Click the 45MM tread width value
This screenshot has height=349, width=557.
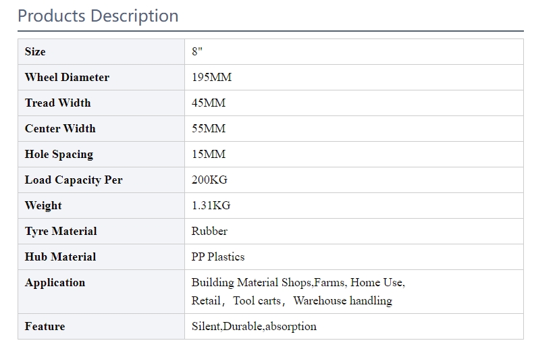coord(209,103)
